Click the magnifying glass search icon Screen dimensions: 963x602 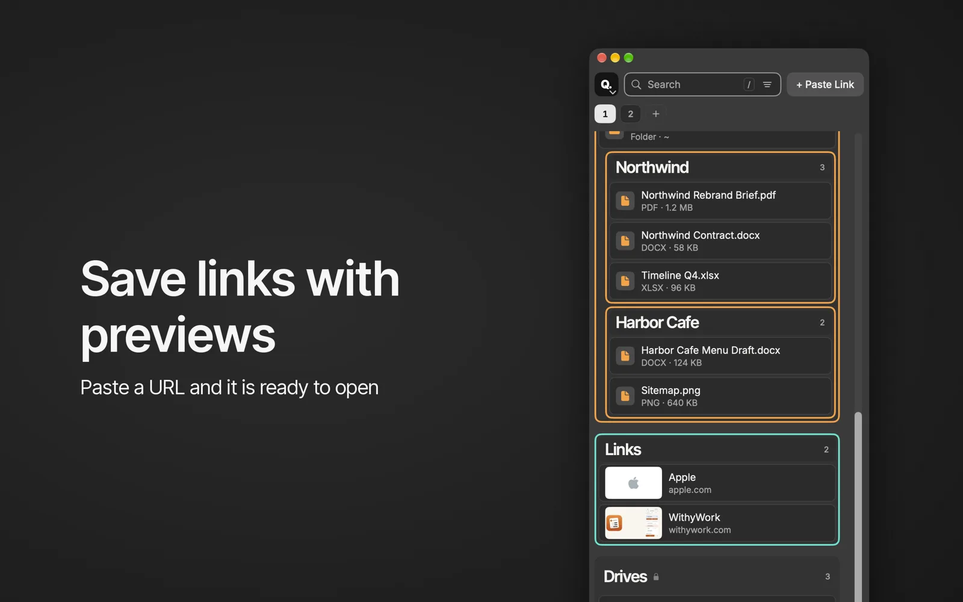pyautogui.click(x=636, y=84)
